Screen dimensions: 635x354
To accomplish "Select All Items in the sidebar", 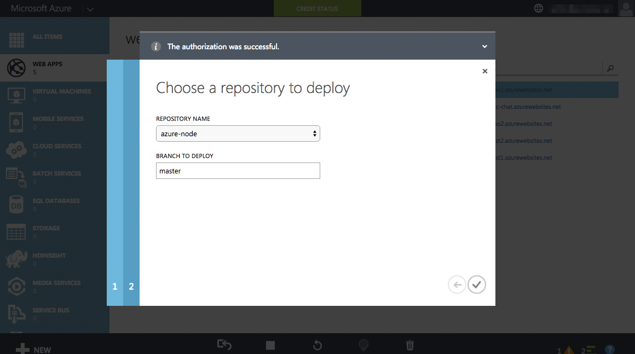I will (x=55, y=37).
